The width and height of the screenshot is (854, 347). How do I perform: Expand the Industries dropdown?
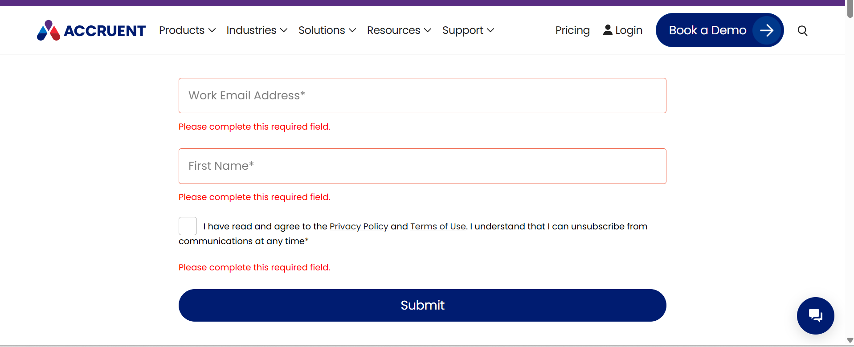[257, 30]
